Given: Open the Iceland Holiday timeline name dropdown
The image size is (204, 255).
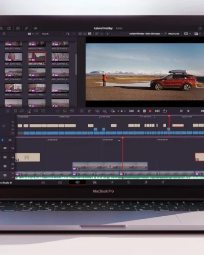Looking at the screenshot, I should (x=146, y=34).
